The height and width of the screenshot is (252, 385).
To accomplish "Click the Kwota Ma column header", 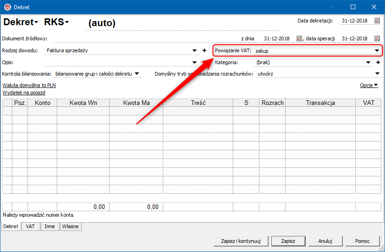I will pos(136,103).
